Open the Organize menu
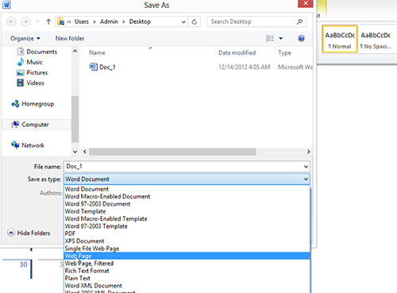Viewport: 397px width, 293px height. pyautogui.click(x=25, y=38)
